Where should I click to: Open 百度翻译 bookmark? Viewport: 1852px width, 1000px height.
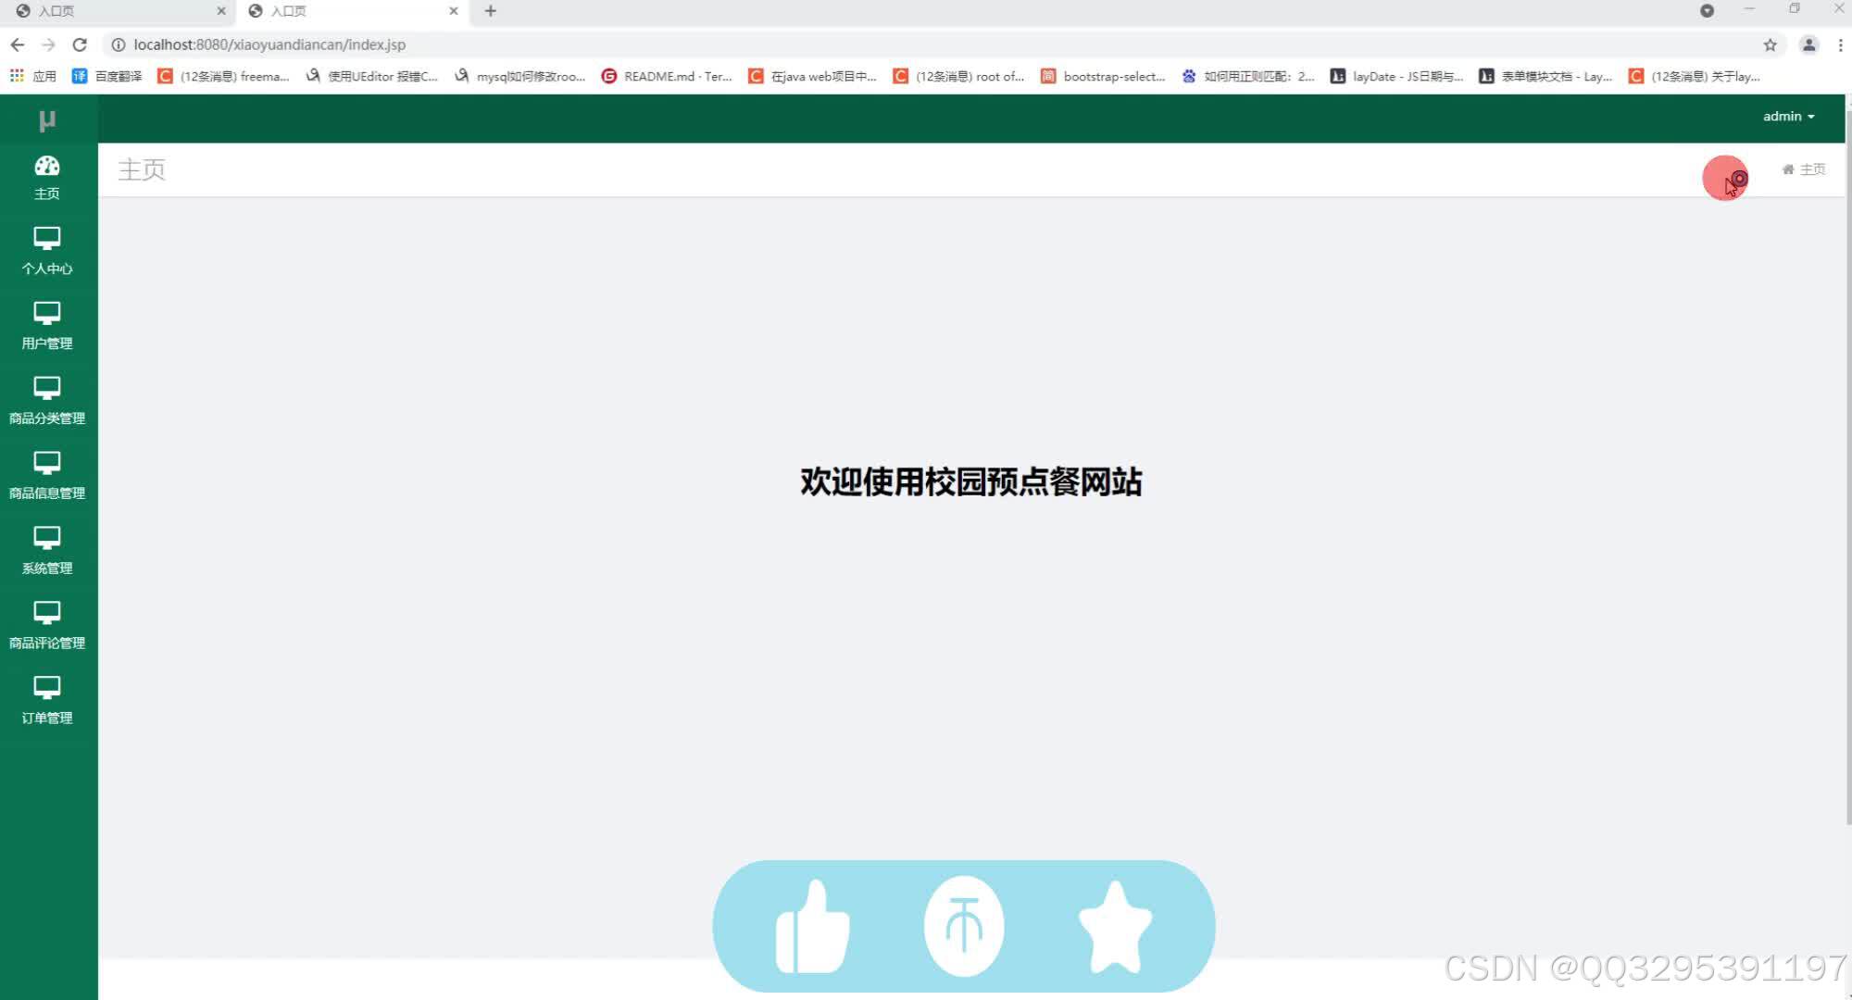coord(107,76)
